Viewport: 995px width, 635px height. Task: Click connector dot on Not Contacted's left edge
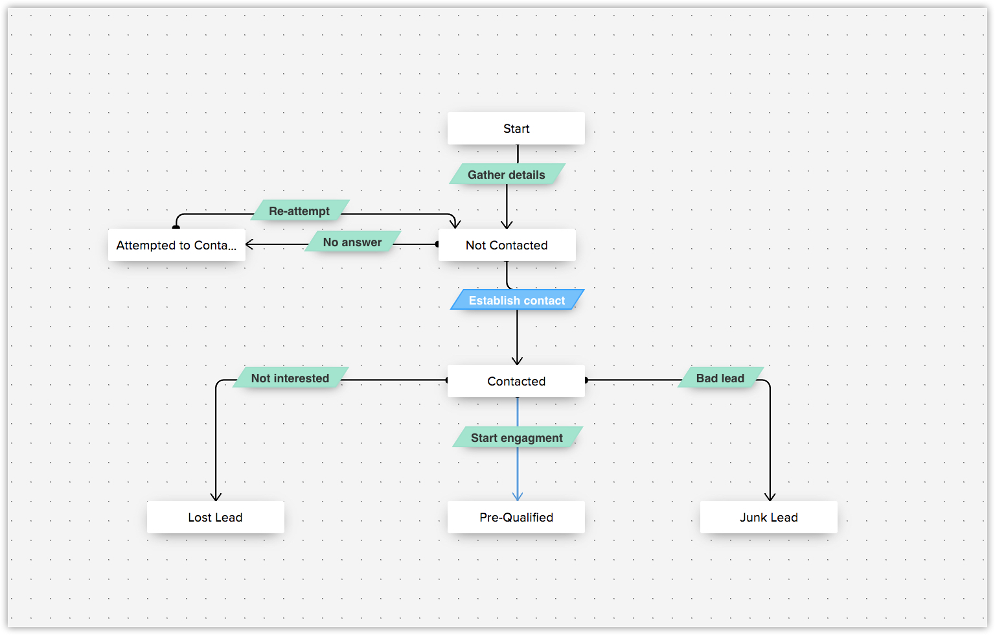coord(437,244)
